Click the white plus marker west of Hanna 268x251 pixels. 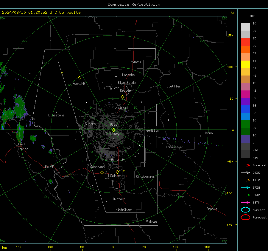click(168, 120)
